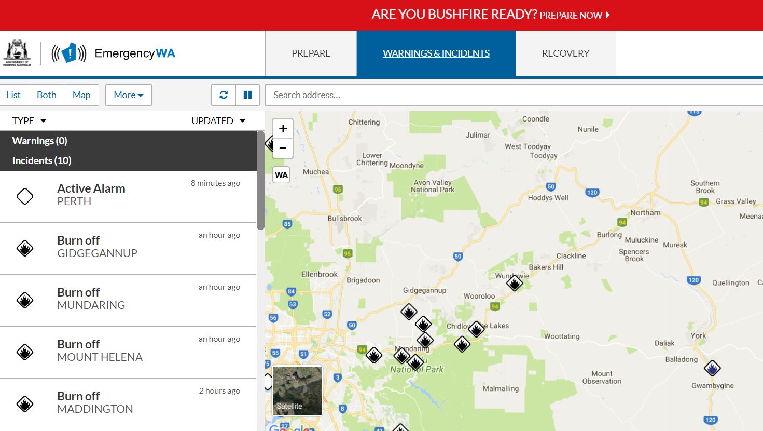
Task: Pause auto-refresh with the pause icon
Action: coord(247,95)
